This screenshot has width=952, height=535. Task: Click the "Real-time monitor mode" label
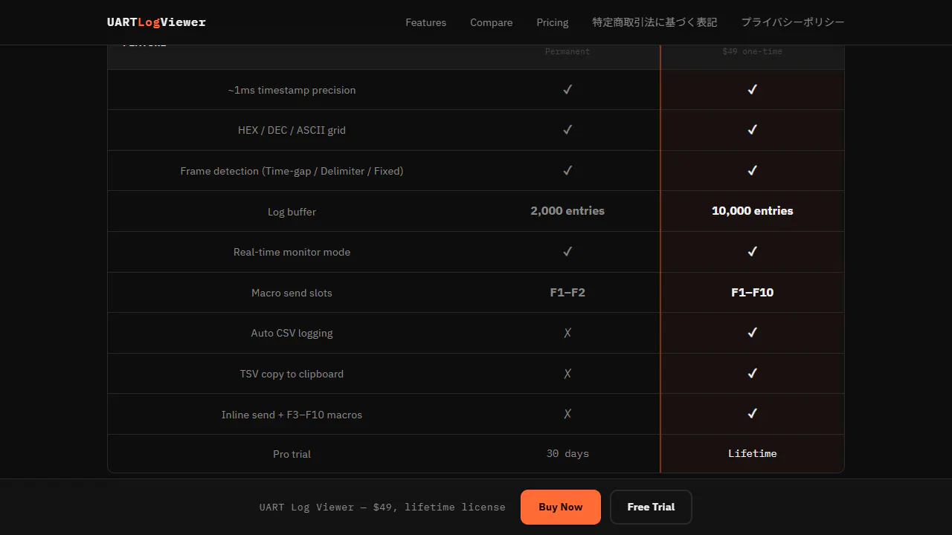292,252
